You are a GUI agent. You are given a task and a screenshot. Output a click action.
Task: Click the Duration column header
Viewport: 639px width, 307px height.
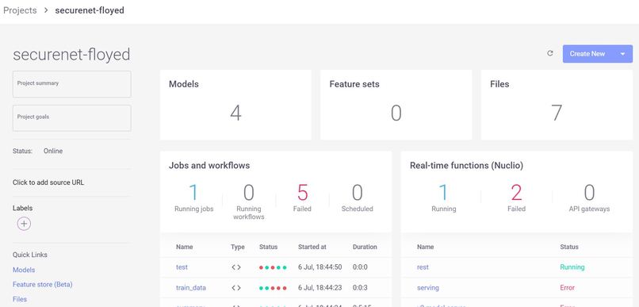[365, 247]
